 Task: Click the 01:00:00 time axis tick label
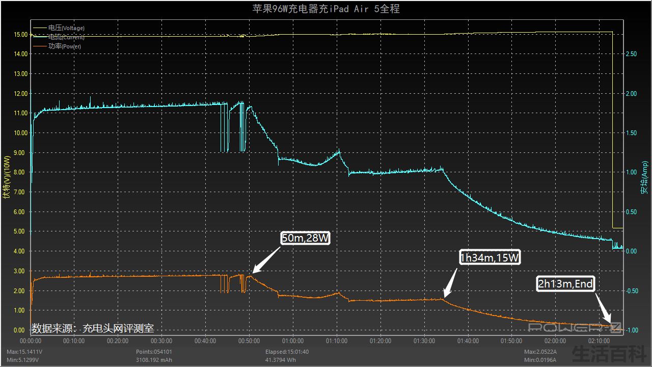click(x=293, y=341)
